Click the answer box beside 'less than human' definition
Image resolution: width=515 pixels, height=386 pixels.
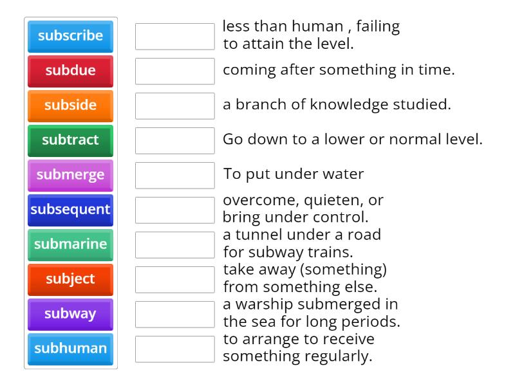click(174, 37)
